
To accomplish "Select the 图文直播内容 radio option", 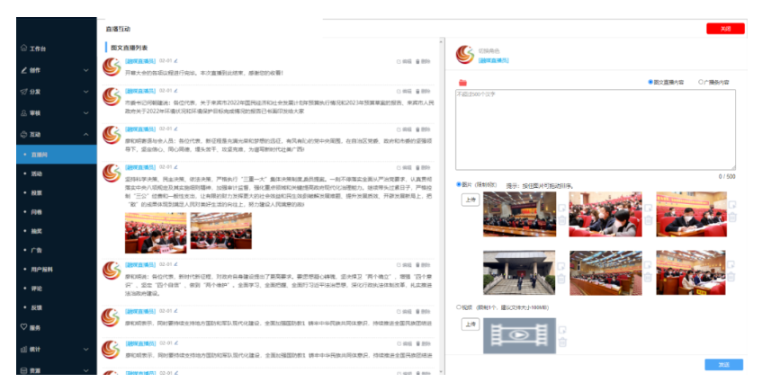I will pos(650,82).
